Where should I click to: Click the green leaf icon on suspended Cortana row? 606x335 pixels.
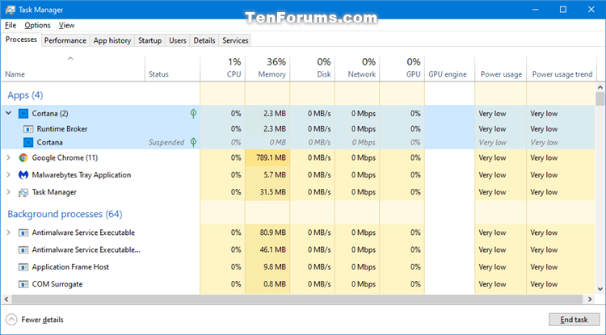[x=194, y=142]
